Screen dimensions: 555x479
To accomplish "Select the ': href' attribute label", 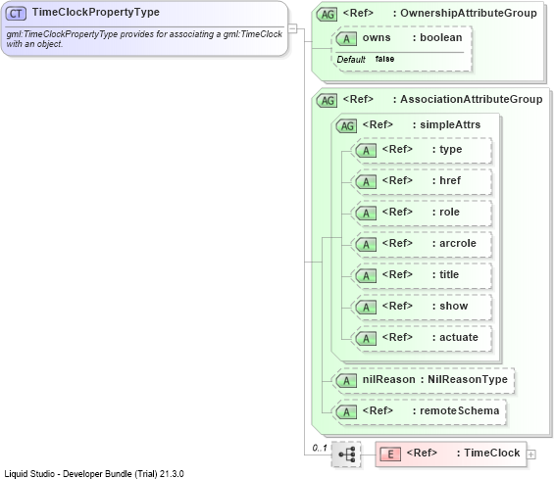I will [x=446, y=180].
